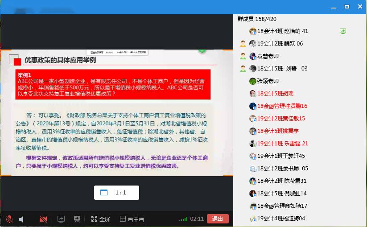Click the 1:1 scale ratio control
The image size is (367, 227).
tap(116, 193)
